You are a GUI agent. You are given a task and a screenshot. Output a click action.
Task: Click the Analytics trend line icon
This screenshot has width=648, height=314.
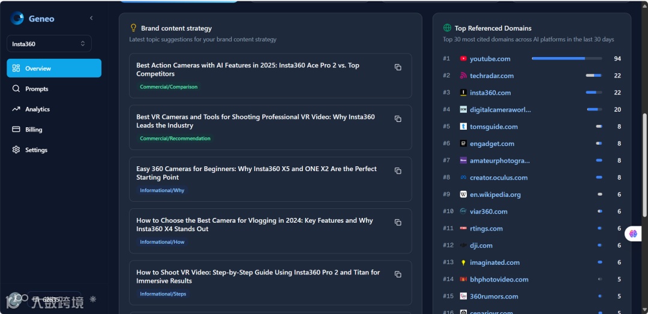tap(16, 109)
